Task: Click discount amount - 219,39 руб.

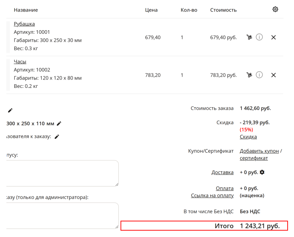Action: point(255,122)
